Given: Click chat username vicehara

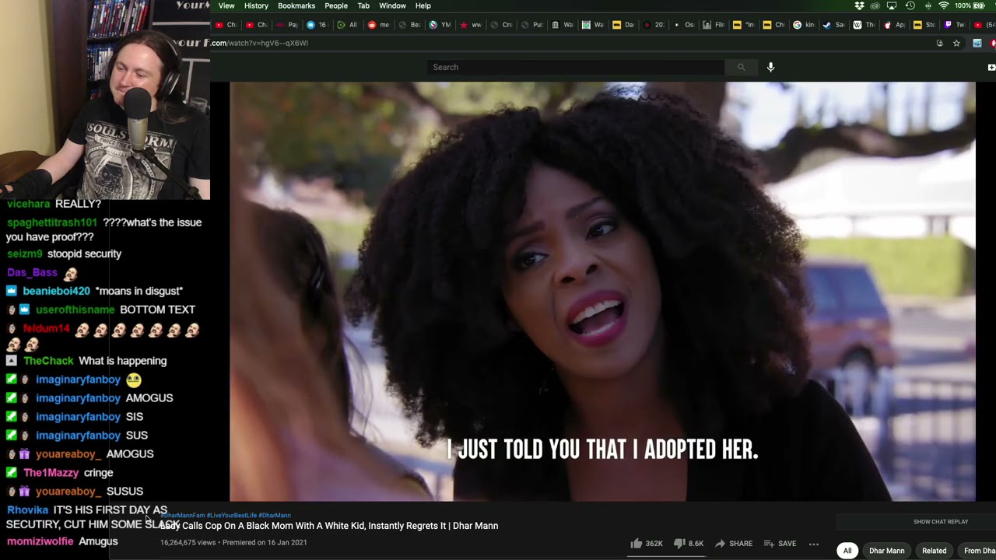Looking at the screenshot, I should click(29, 204).
